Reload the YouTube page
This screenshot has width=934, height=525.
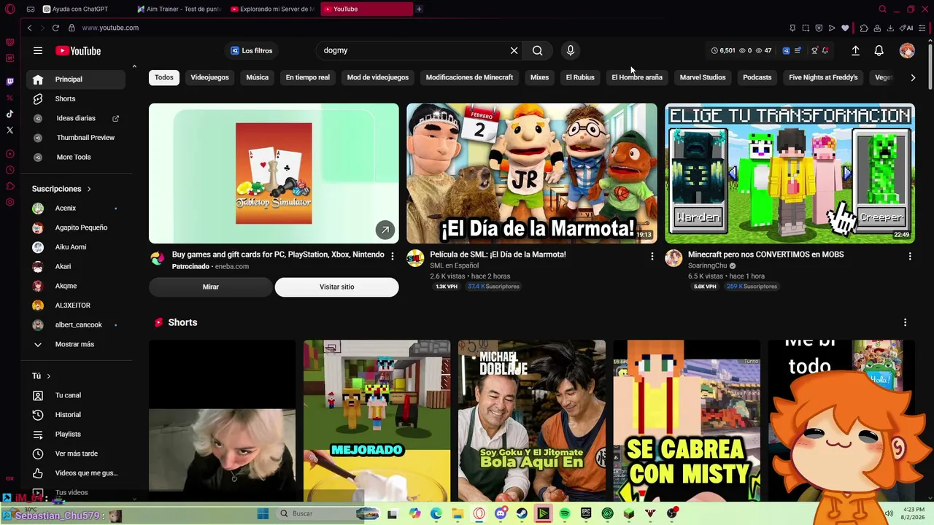click(55, 28)
